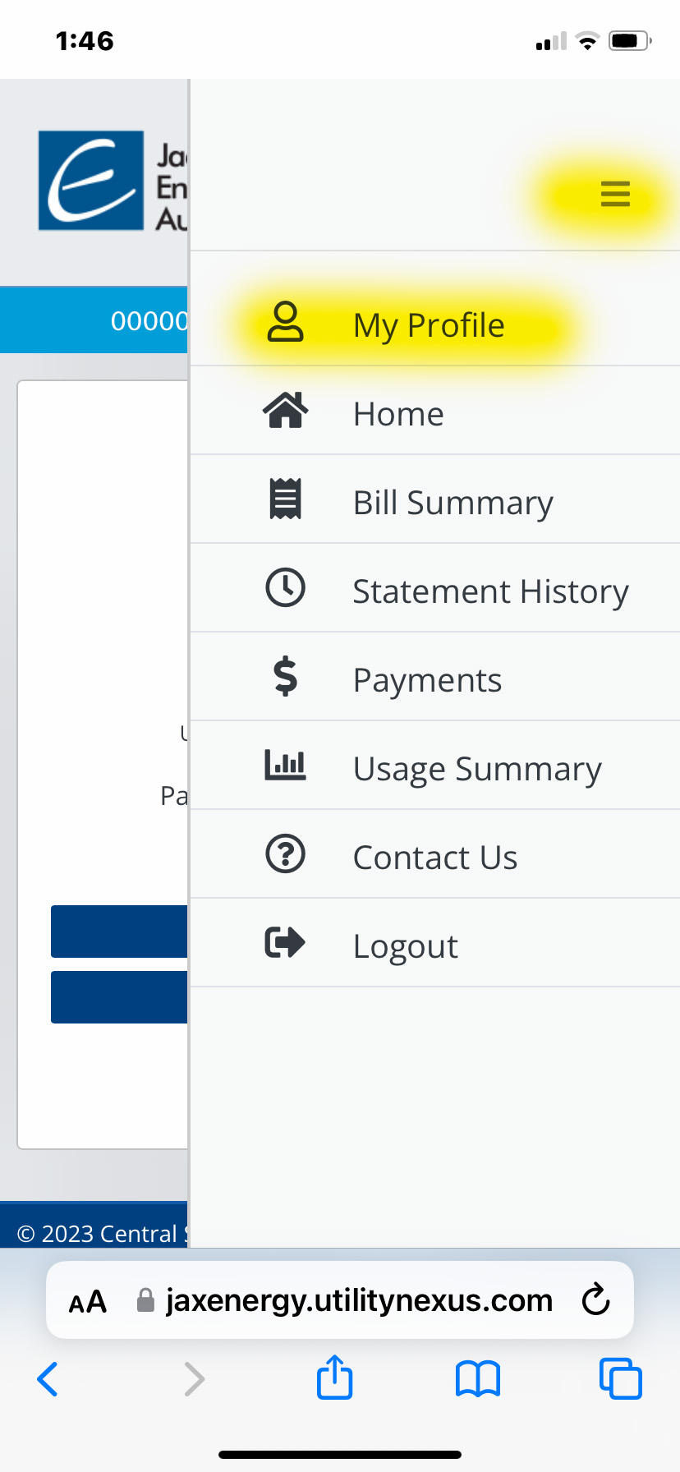This screenshot has width=680, height=1472.
Task: Click the Contact Us question mark icon
Action: coord(286,854)
